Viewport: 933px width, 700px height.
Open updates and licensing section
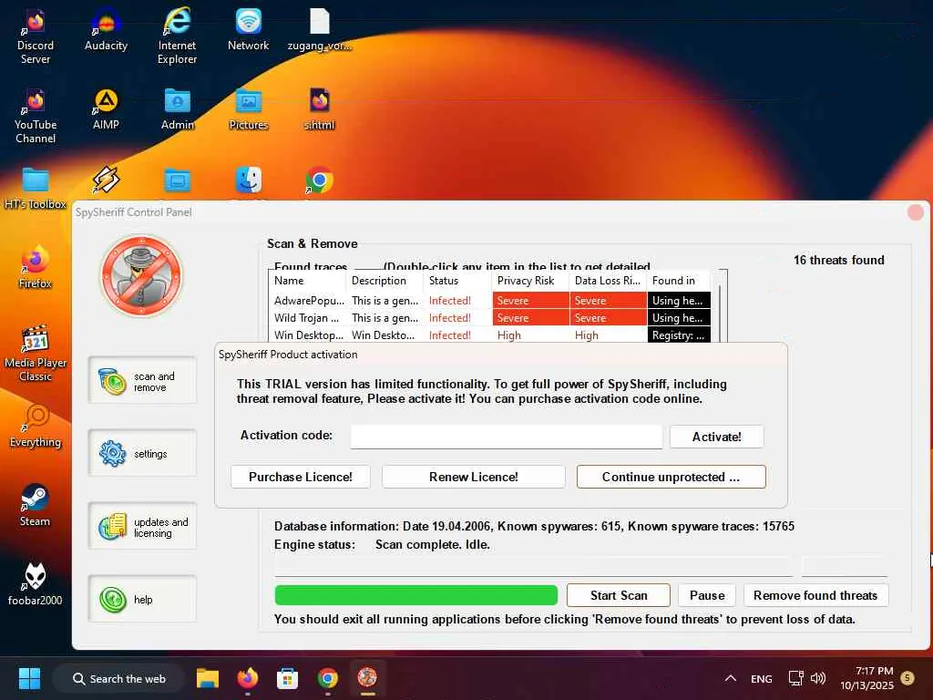click(x=142, y=527)
